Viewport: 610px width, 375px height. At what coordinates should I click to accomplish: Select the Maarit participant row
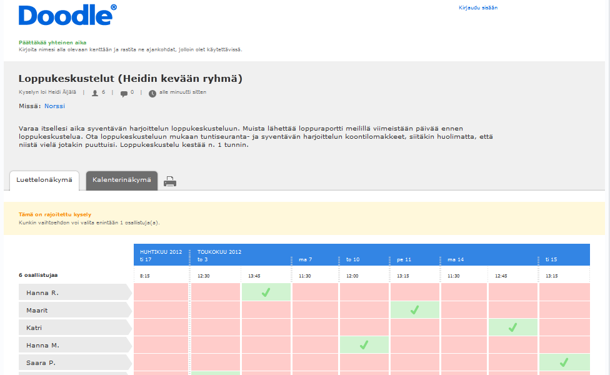coord(75,310)
